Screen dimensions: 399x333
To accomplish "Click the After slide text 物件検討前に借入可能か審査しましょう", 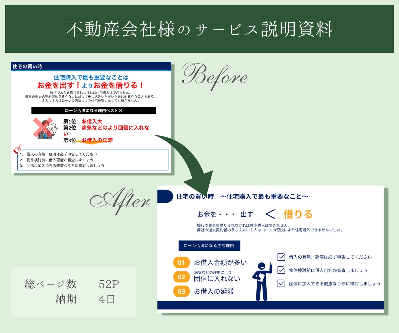I will (x=328, y=270).
